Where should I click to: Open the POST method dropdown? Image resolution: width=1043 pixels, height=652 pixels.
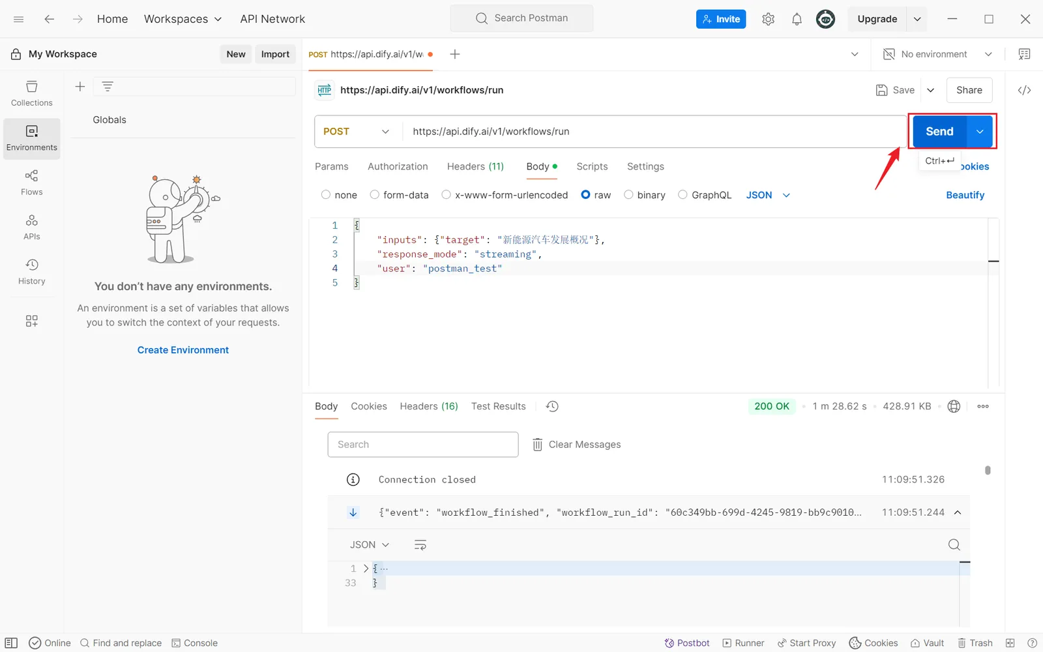(357, 132)
